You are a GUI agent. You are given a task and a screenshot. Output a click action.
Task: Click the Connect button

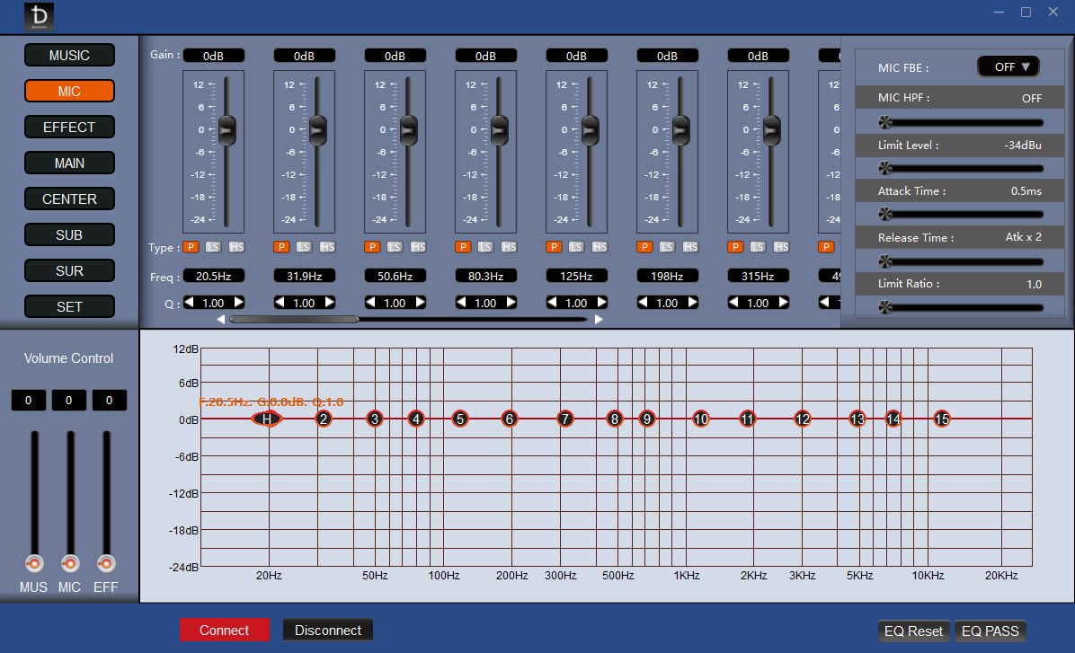pos(224,631)
